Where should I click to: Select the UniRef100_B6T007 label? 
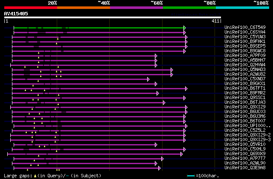[x=245, y=121]
